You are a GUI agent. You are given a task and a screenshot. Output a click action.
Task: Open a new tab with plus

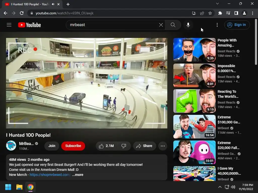68,4
